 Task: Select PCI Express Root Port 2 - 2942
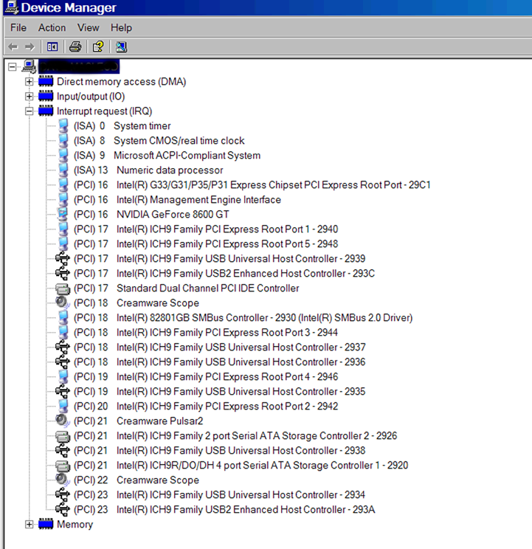pos(206,406)
